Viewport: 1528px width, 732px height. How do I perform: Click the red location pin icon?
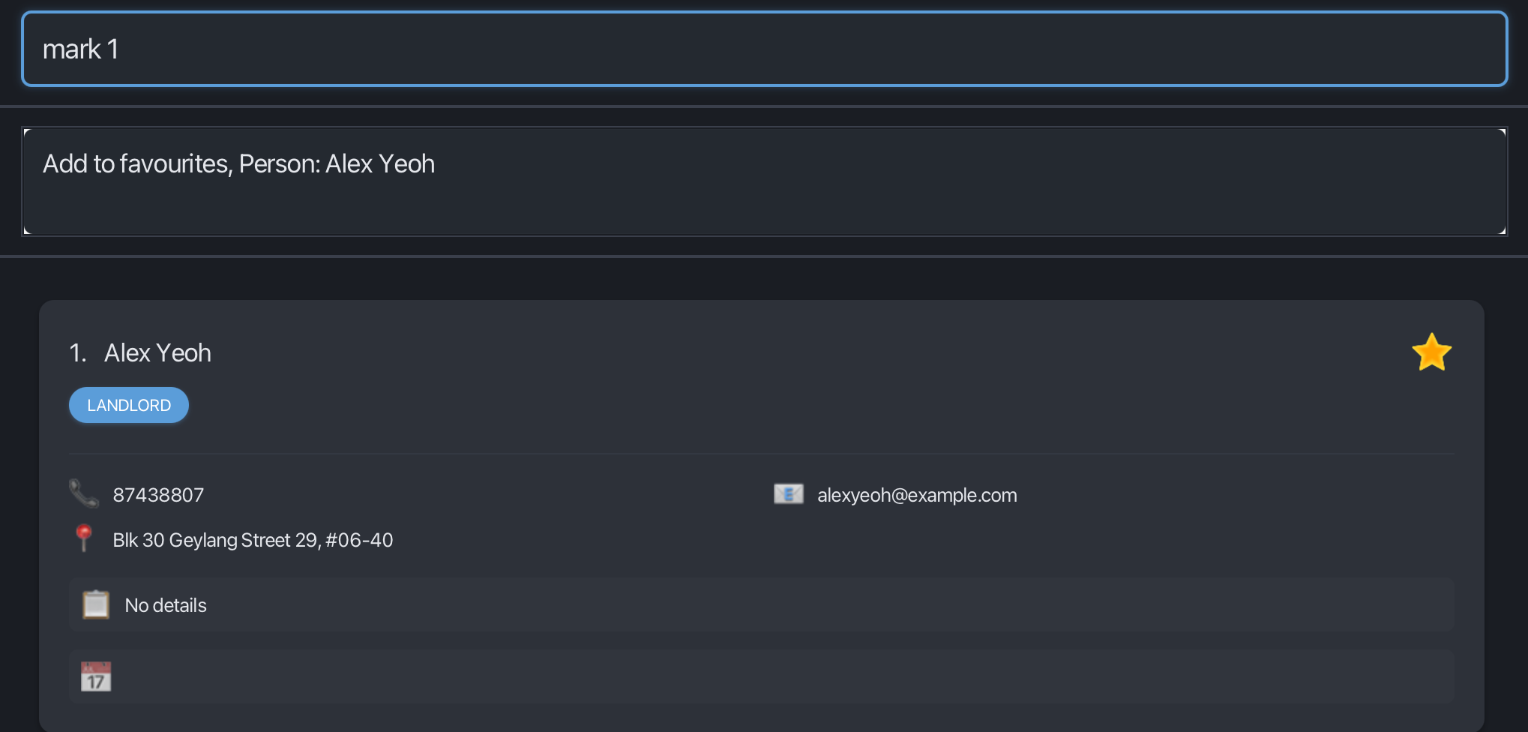click(84, 538)
